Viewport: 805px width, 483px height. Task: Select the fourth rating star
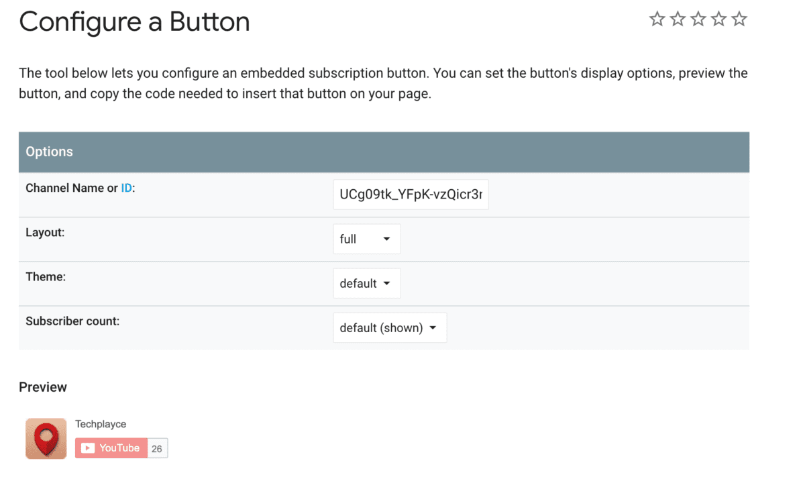(x=718, y=19)
